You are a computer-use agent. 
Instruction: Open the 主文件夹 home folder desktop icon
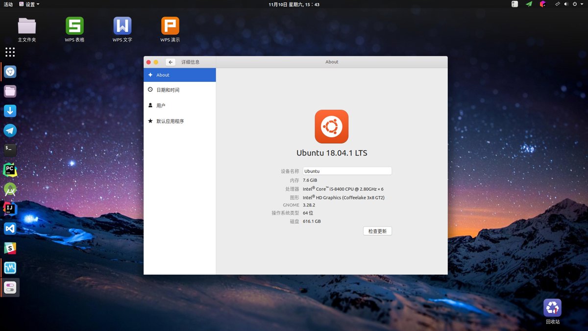(27, 29)
